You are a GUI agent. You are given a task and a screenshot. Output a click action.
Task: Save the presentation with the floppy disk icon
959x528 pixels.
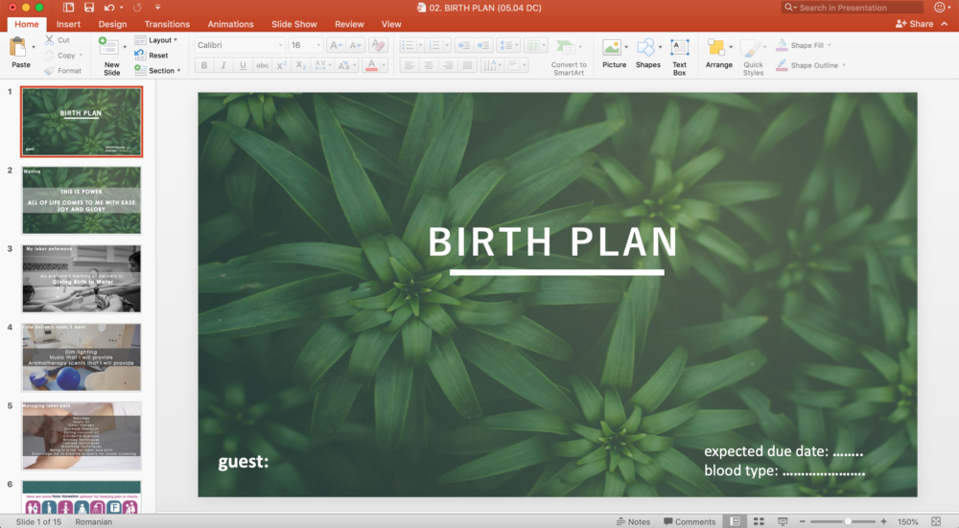88,8
